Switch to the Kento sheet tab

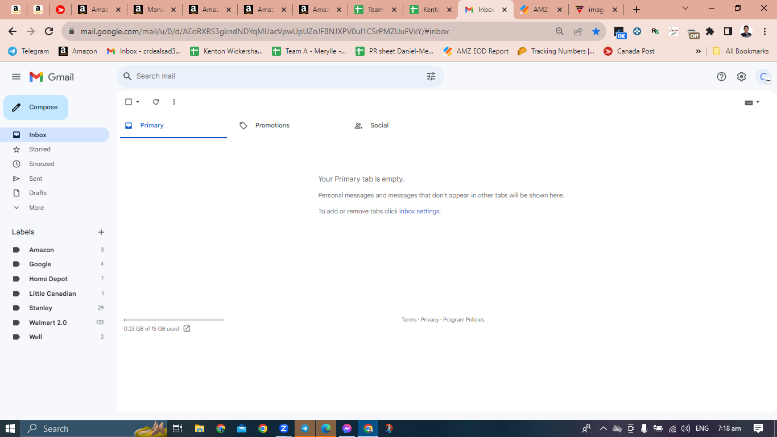[x=431, y=10]
